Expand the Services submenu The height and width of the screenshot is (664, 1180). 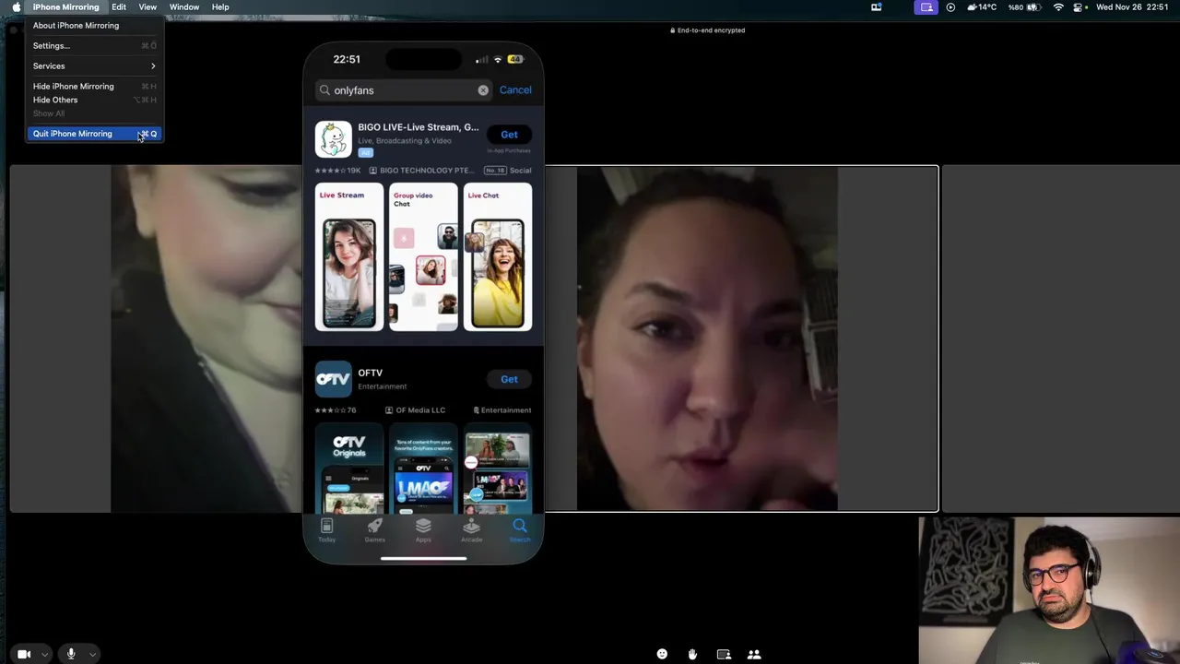[95, 65]
